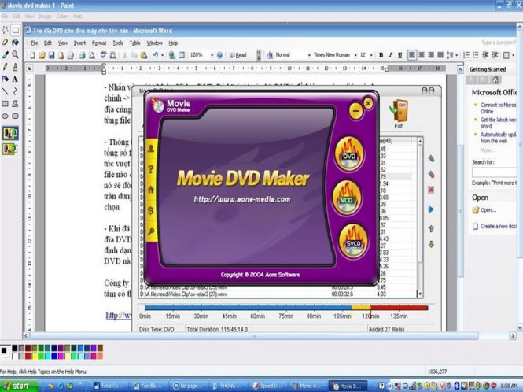Click the person icon on yellow sidebar

point(151,149)
